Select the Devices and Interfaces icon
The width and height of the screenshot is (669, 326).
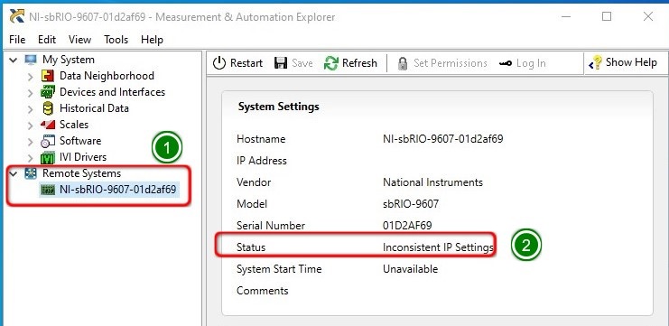[x=47, y=92]
